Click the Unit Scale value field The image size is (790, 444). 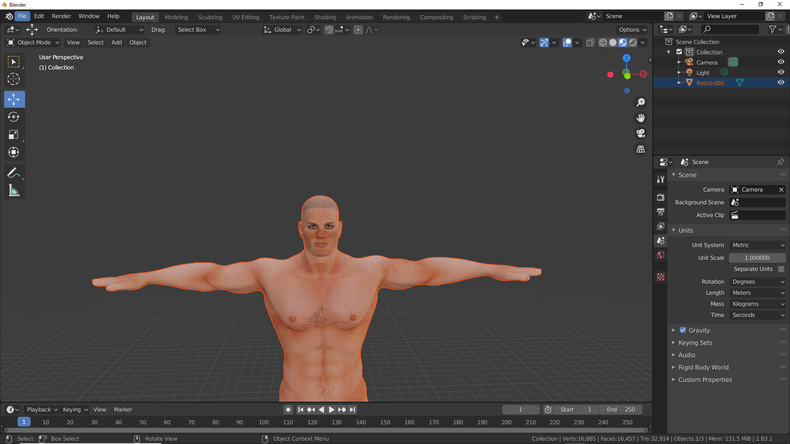point(757,258)
